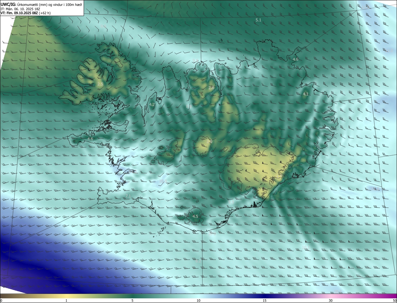
Task: Click the 30 tick label on the colorbar
Action: [331, 301]
